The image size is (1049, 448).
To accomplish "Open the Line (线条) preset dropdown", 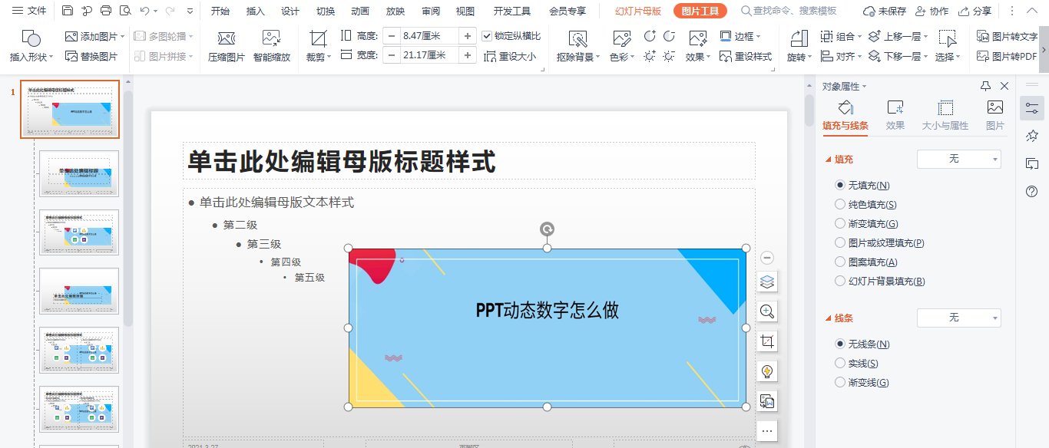I will [959, 318].
